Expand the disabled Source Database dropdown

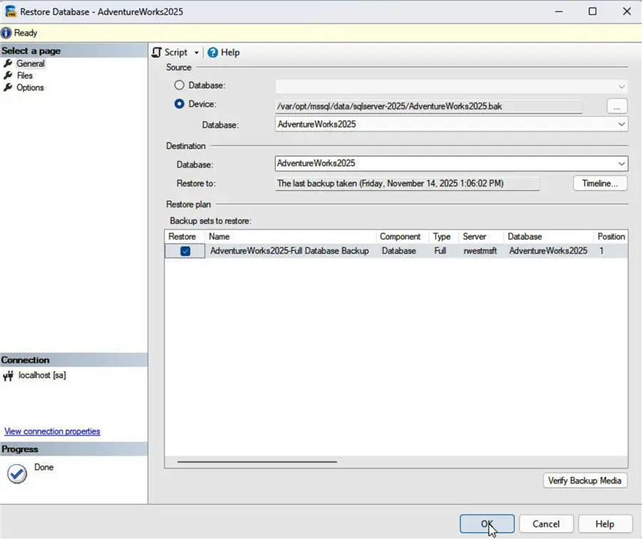pyautogui.click(x=621, y=86)
